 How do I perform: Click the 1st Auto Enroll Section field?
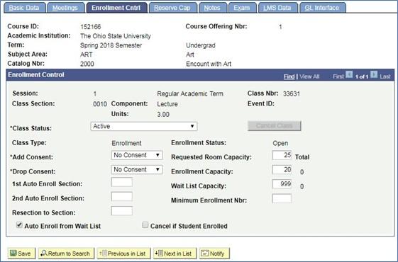121,182
